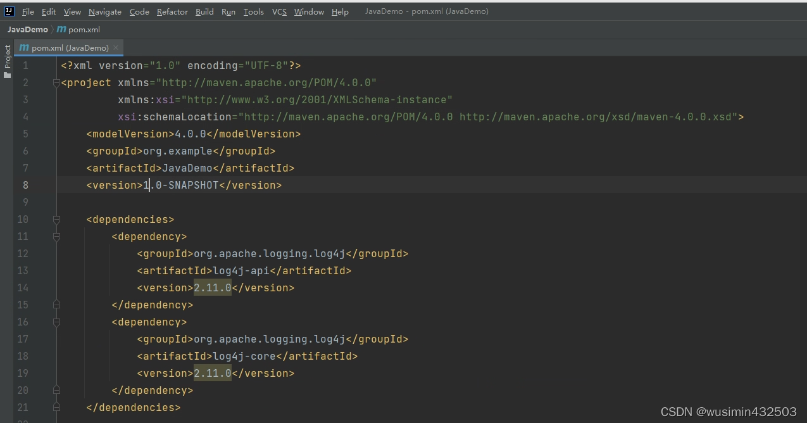The image size is (807, 423).
Task: Fold the second dependency at line 16
Action: tap(56, 322)
